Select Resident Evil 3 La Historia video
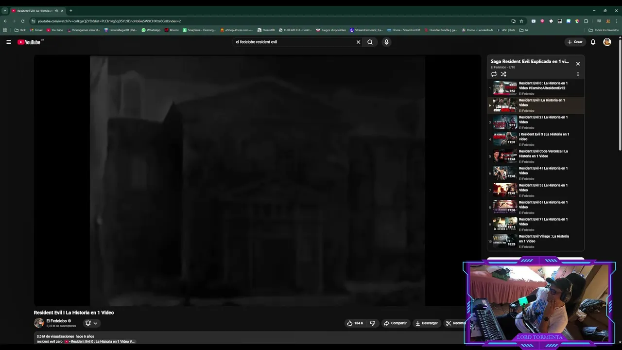The width and height of the screenshot is (622, 350). [536, 139]
